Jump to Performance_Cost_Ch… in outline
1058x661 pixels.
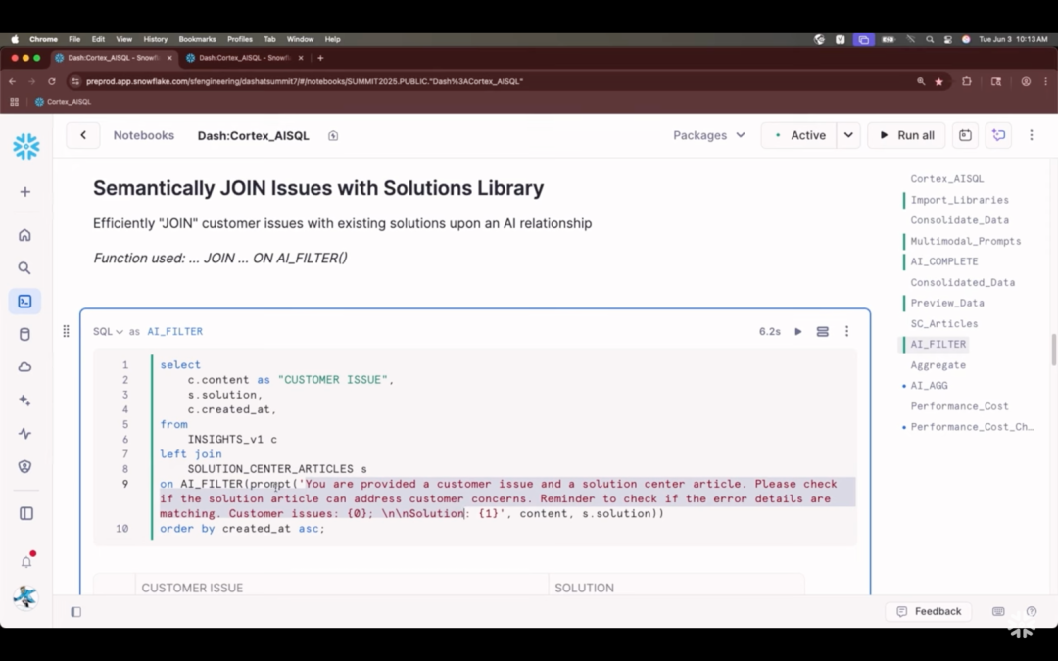coord(972,426)
